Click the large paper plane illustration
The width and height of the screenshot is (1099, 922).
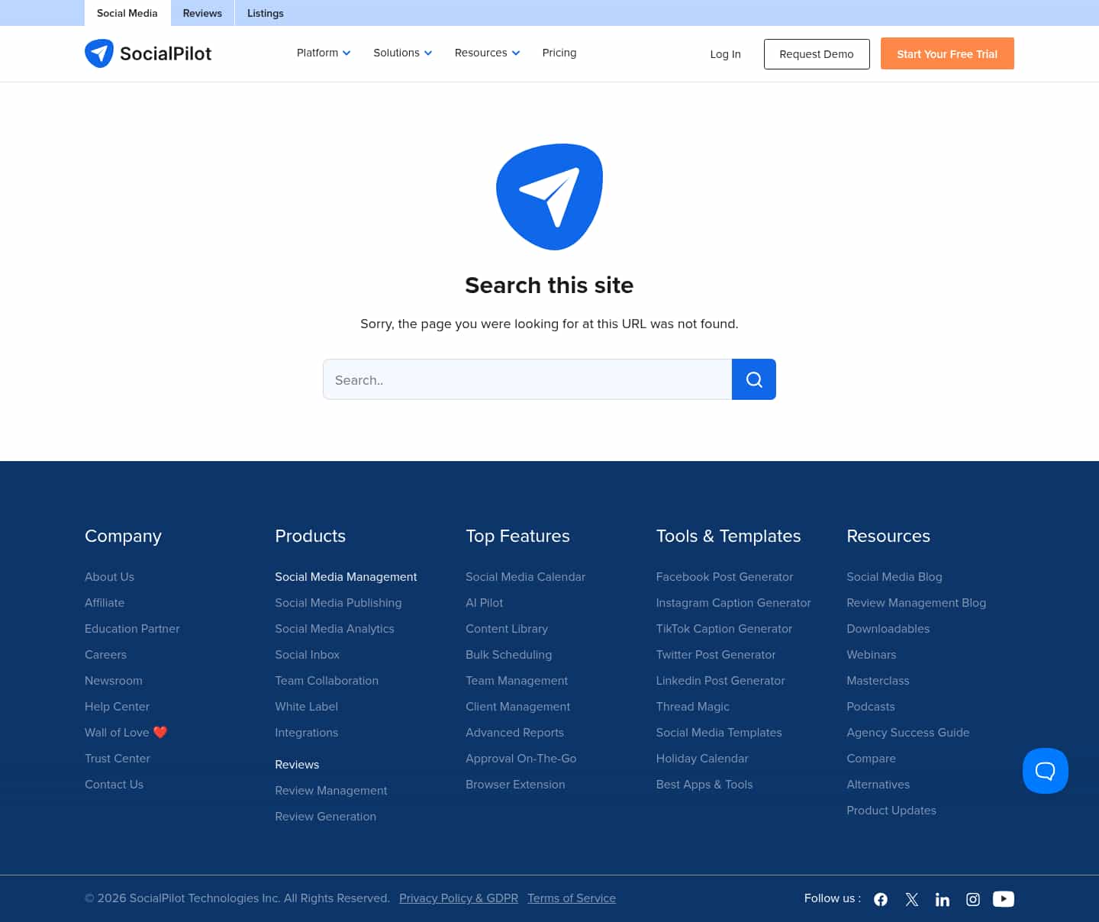(x=549, y=196)
